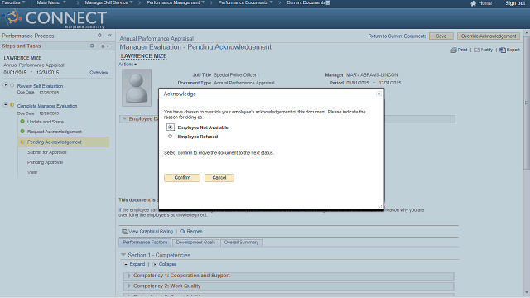Viewport: 530px width, 298px height.
Task: Open Performance Process settings gear
Action: 99,35
